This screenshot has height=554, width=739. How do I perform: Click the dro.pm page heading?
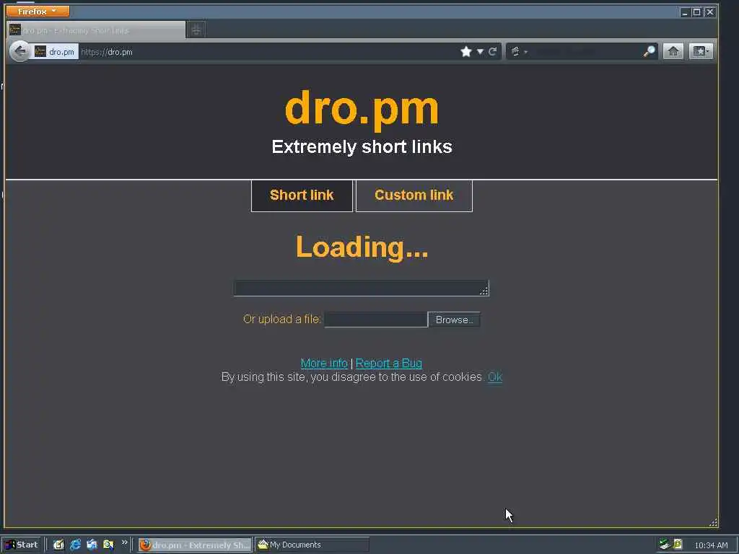pyautogui.click(x=362, y=110)
